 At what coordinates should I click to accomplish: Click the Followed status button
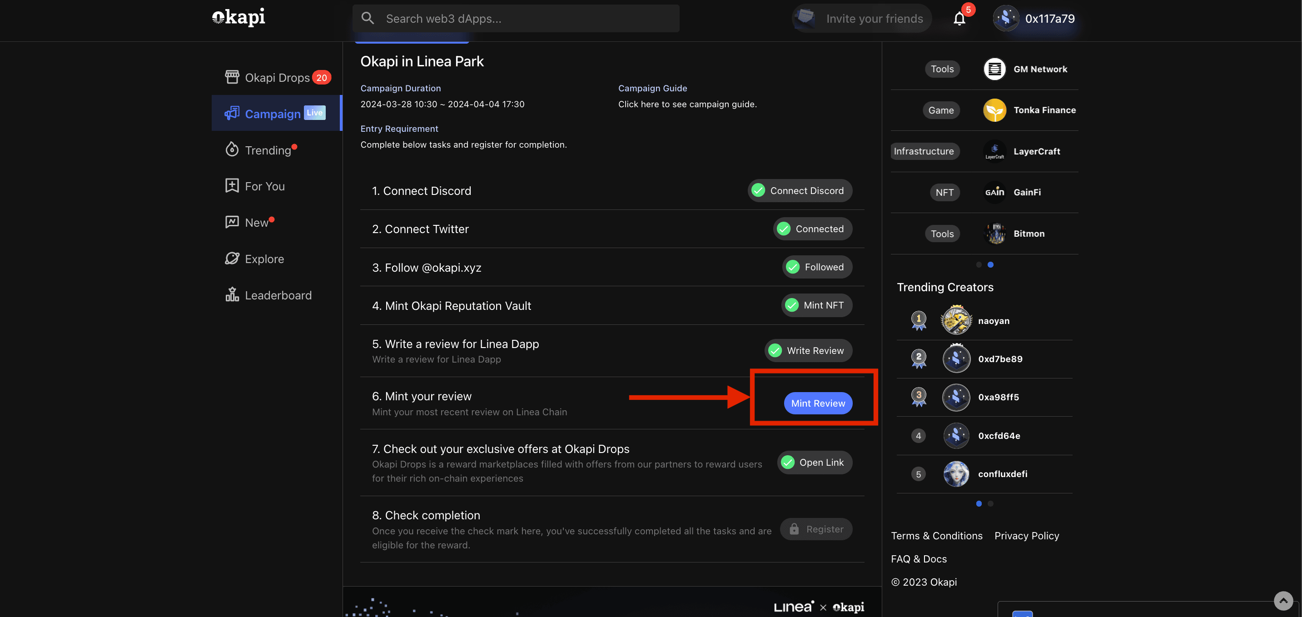click(817, 267)
